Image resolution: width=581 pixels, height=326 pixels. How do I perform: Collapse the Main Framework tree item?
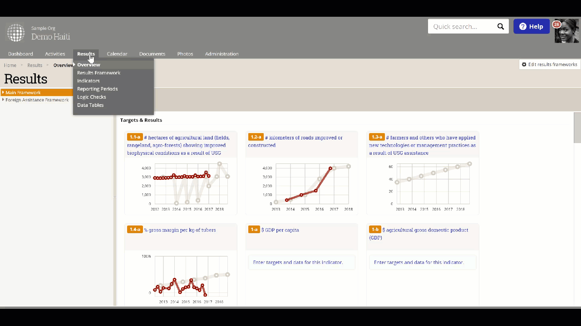pos(3,92)
